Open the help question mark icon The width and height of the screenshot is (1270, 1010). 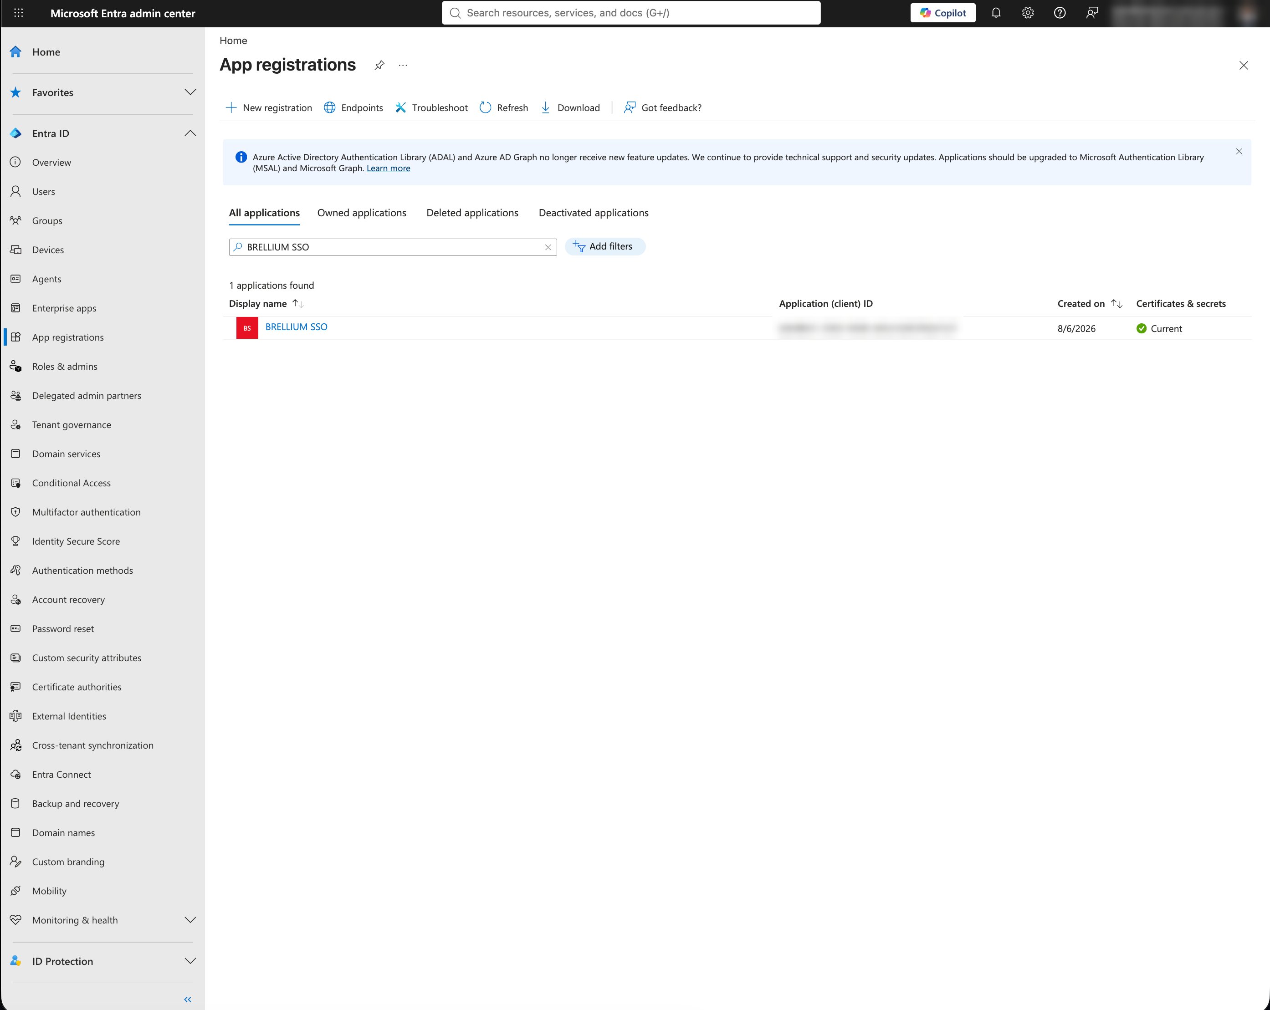(1060, 13)
